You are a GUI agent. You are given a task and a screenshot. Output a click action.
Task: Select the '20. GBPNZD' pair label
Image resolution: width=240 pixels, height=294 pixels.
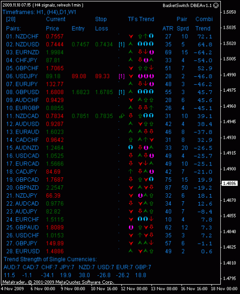click(x=23, y=188)
